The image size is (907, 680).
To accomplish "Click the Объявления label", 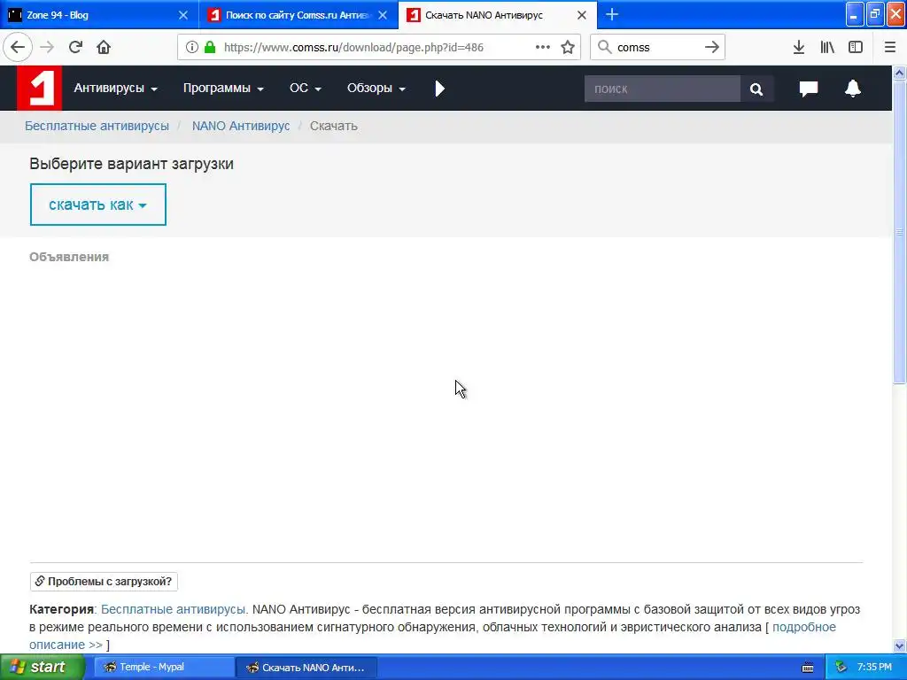I will (69, 257).
